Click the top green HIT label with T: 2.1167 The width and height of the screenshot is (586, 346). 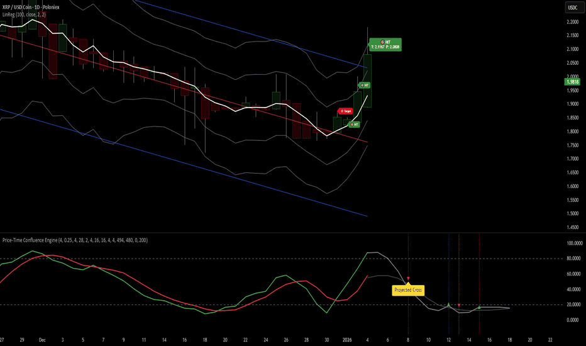coord(385,45)
